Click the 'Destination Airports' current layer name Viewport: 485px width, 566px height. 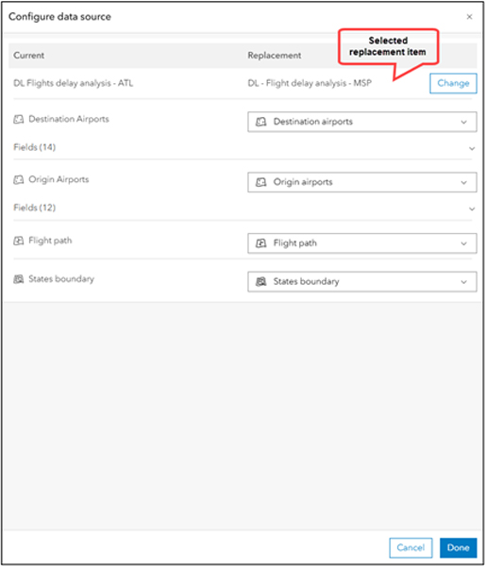69,119
